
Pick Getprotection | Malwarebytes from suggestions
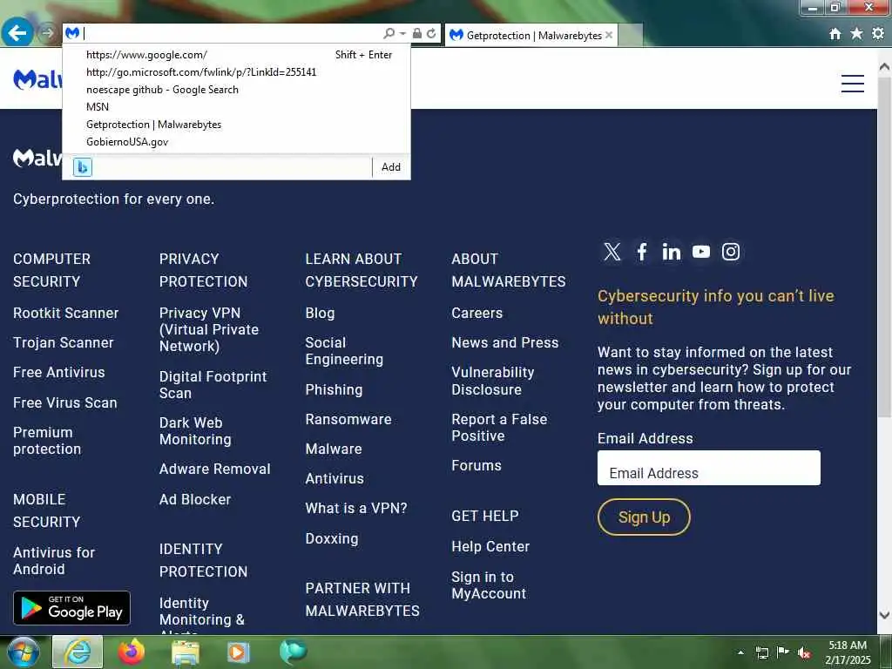point(236,125)
